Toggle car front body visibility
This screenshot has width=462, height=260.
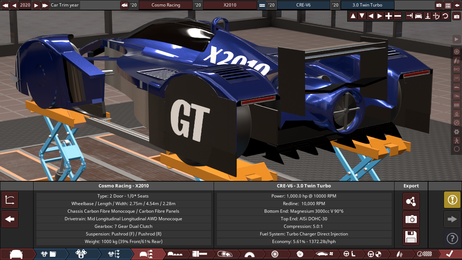pyautogui.click(x=457, y=78)
